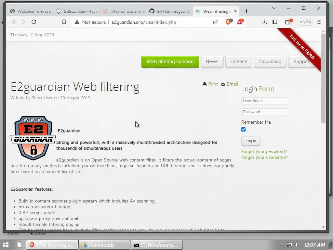333x250 pixels.
Task: Click the printer icon
Action: [205, 84]
